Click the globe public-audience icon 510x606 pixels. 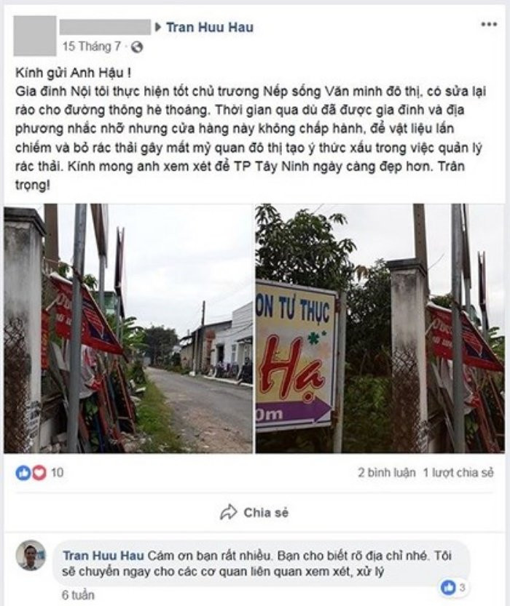click(137, 47)
